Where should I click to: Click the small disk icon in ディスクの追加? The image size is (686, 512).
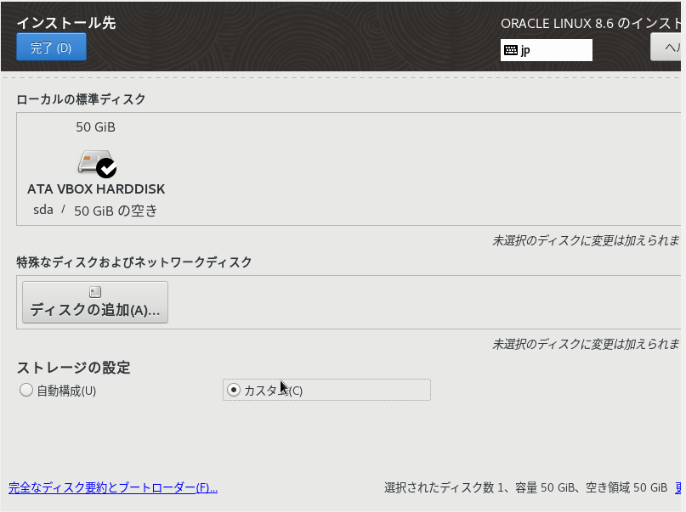pos(95,292)
